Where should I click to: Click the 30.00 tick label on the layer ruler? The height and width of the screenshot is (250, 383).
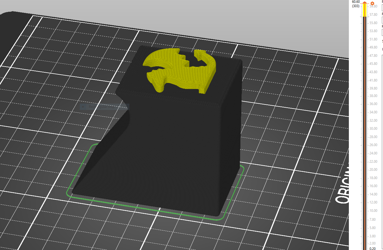(374, 129)
